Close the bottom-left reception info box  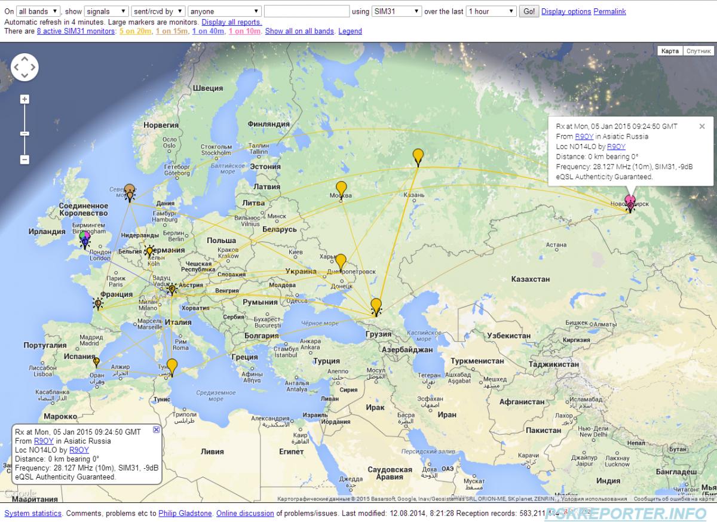(x=156, y=429)
